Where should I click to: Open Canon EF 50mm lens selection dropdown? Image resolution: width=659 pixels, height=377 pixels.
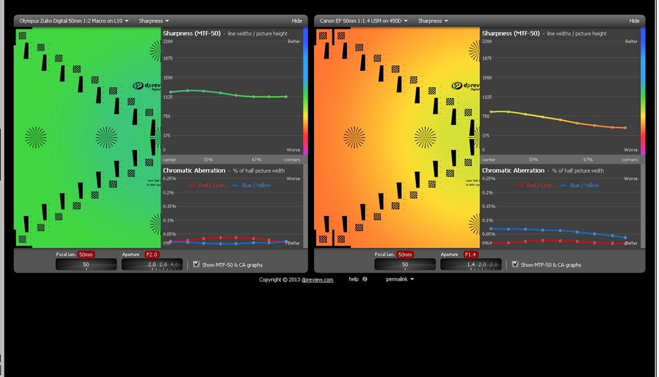pyautogui.click(x=364, y=21)
